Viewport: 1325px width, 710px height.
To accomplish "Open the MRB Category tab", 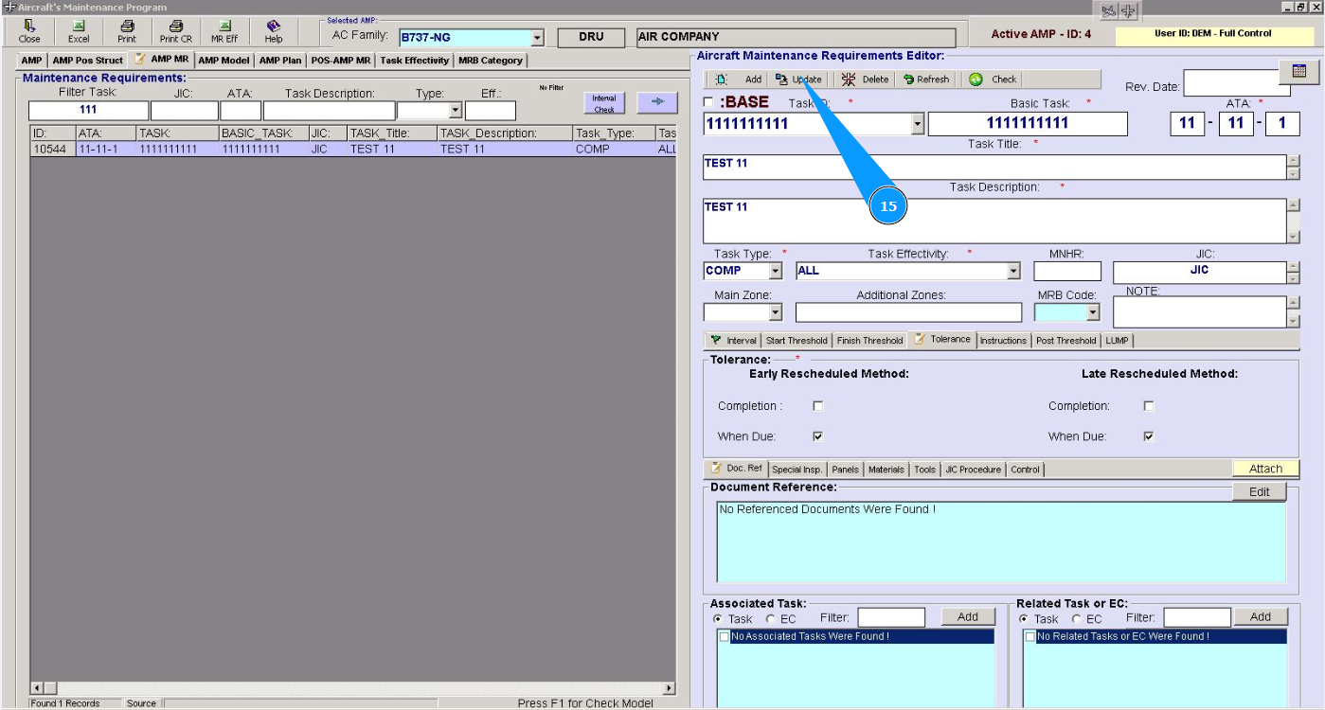I will 491,61.
